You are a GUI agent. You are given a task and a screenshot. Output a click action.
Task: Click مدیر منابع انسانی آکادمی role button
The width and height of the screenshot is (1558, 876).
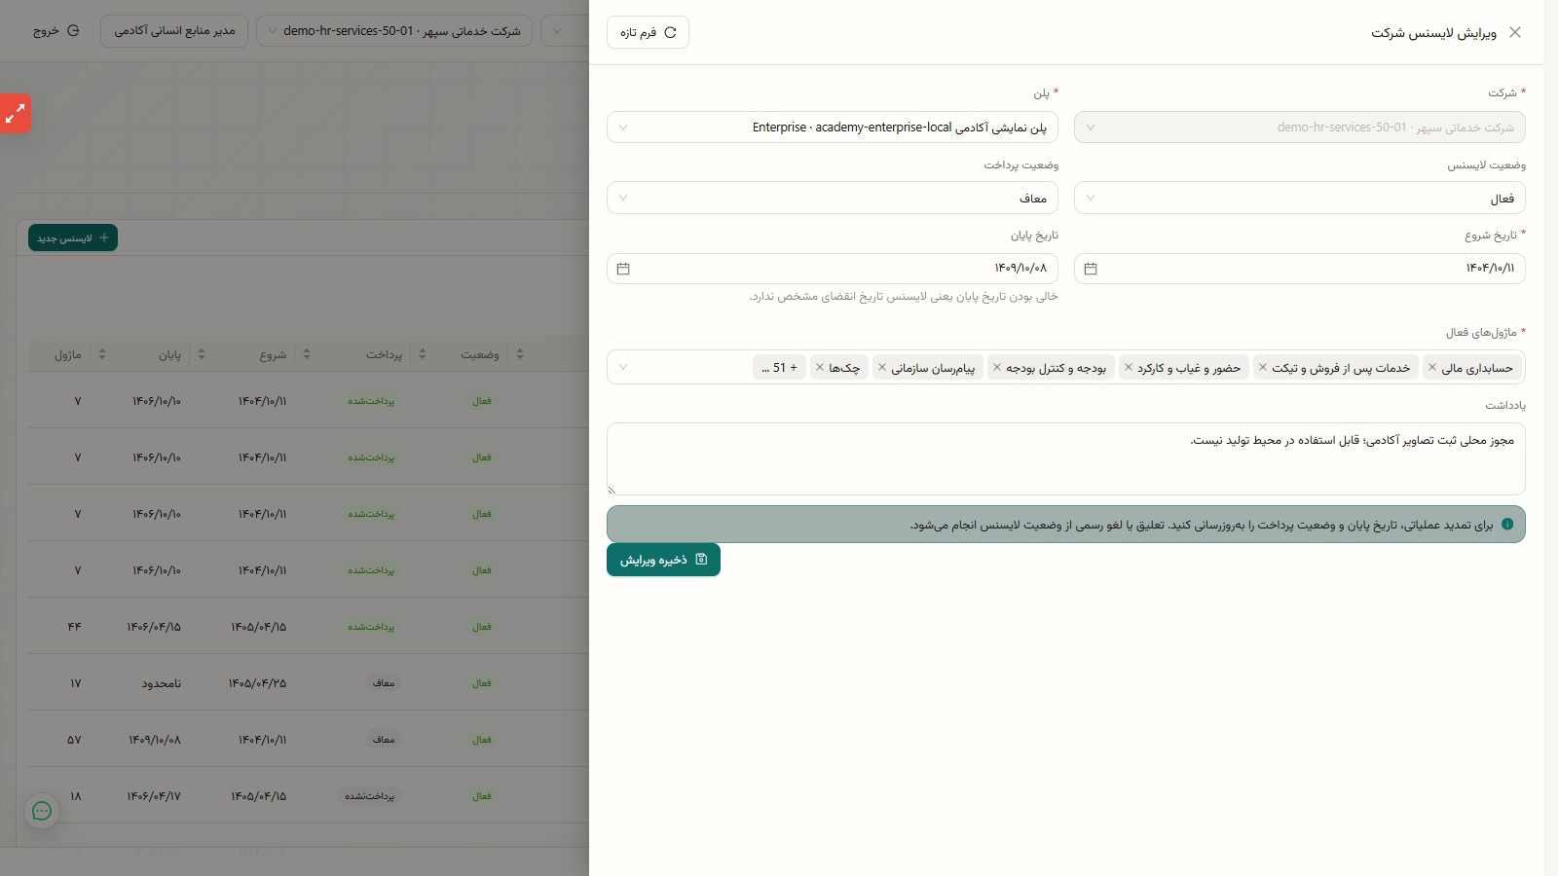[174, 31]
